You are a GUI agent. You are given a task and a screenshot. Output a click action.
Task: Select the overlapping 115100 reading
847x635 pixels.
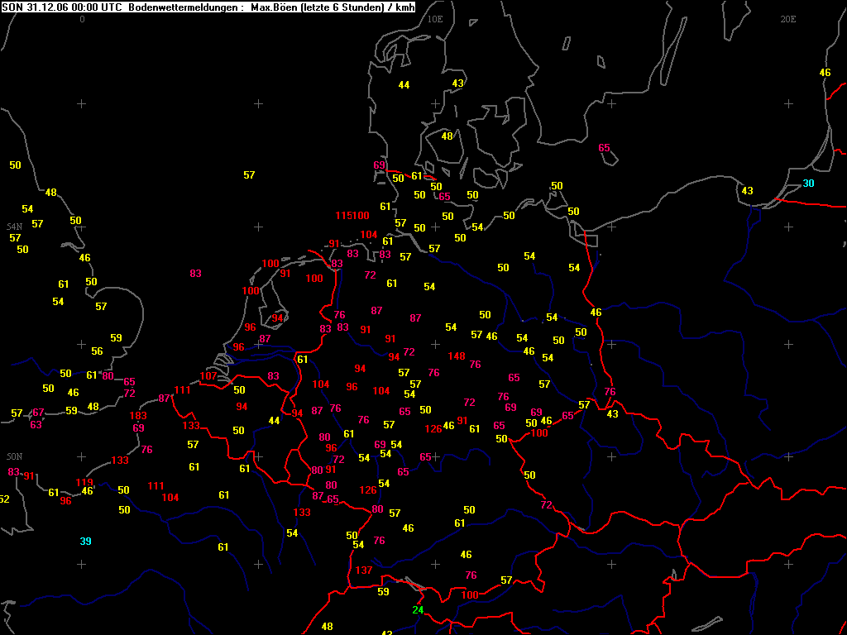point(352,216)
